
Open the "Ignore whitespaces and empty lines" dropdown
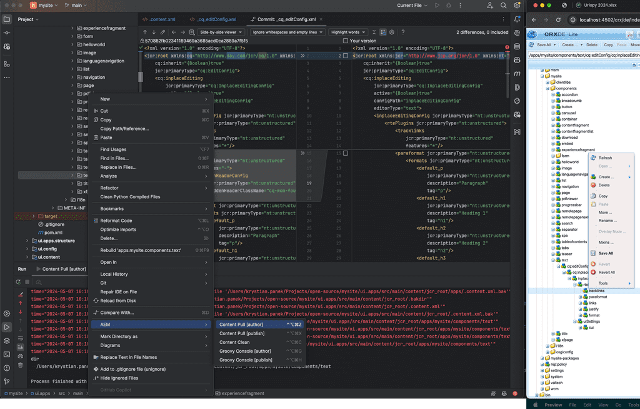click(286, 32)
